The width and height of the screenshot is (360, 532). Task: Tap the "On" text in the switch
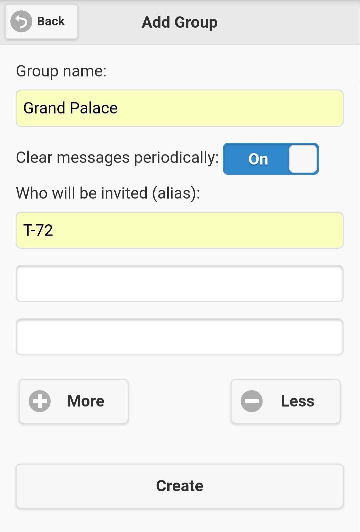tap(258, 159)
